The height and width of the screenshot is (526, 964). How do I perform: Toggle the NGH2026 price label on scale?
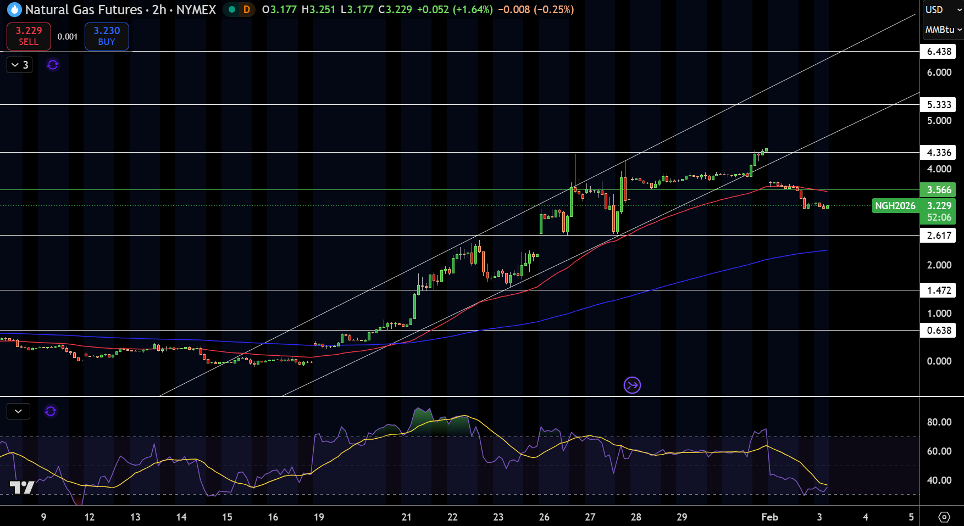(x=896, y=206)
